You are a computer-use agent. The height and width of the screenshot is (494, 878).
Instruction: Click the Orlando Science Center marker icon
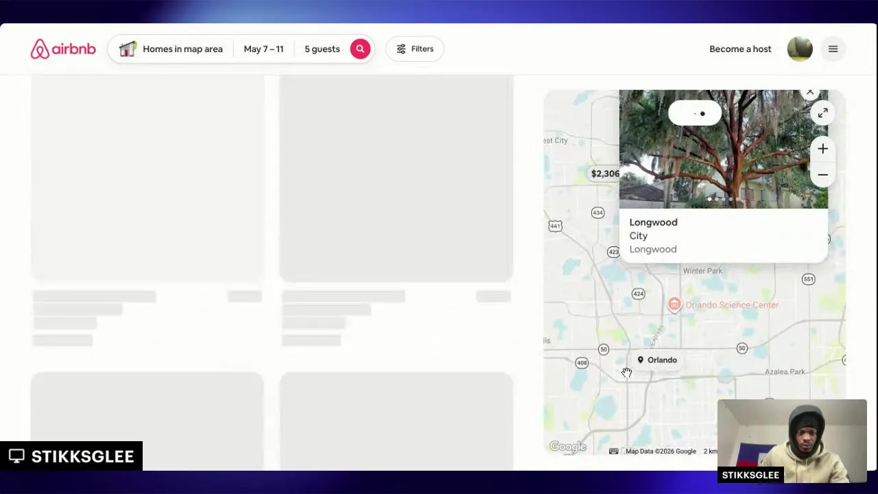(674, 305)
